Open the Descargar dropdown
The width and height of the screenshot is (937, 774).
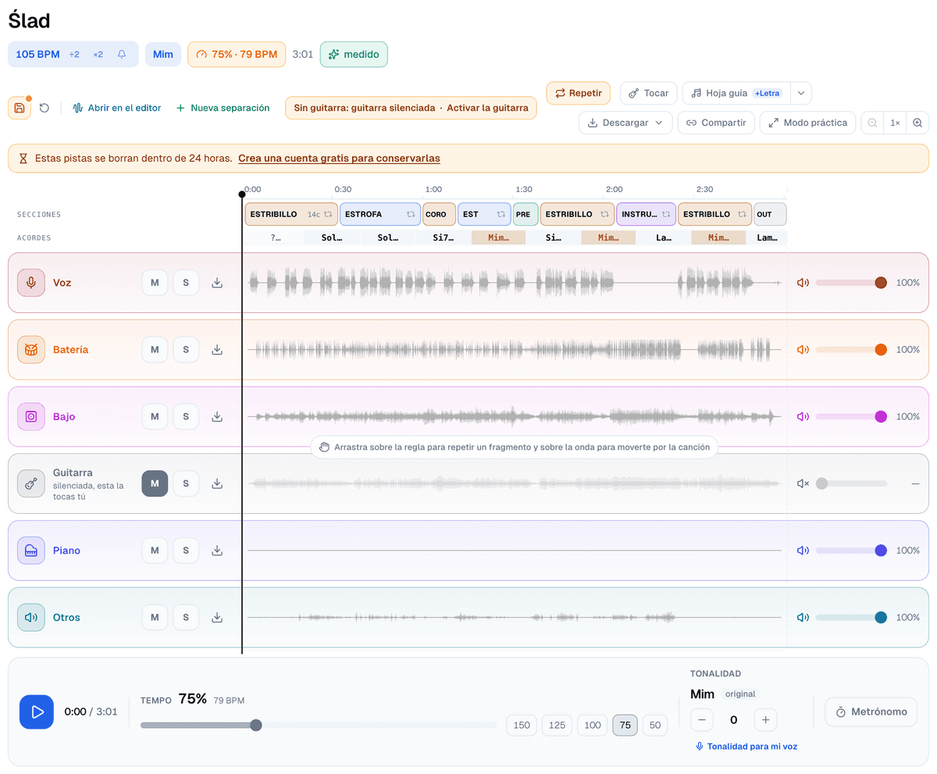(x=625, y=123)
